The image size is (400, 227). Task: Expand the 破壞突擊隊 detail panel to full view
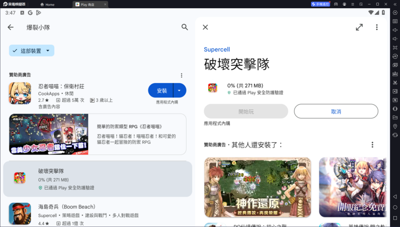(359, 27)
